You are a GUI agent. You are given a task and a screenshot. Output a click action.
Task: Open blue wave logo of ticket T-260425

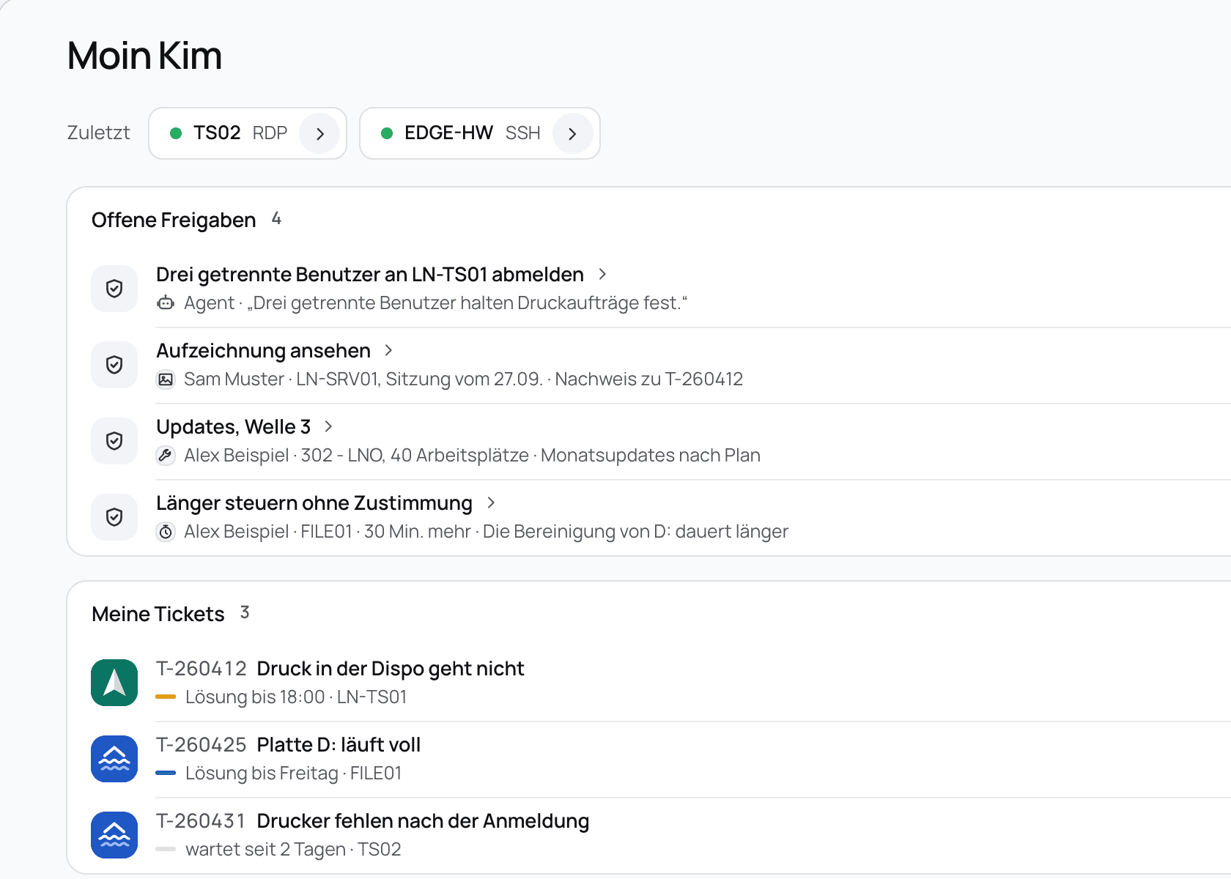click(114, 759)
